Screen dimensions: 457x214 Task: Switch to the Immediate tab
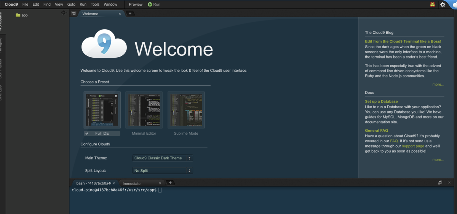pyautogui.click(x=141, y=183)
